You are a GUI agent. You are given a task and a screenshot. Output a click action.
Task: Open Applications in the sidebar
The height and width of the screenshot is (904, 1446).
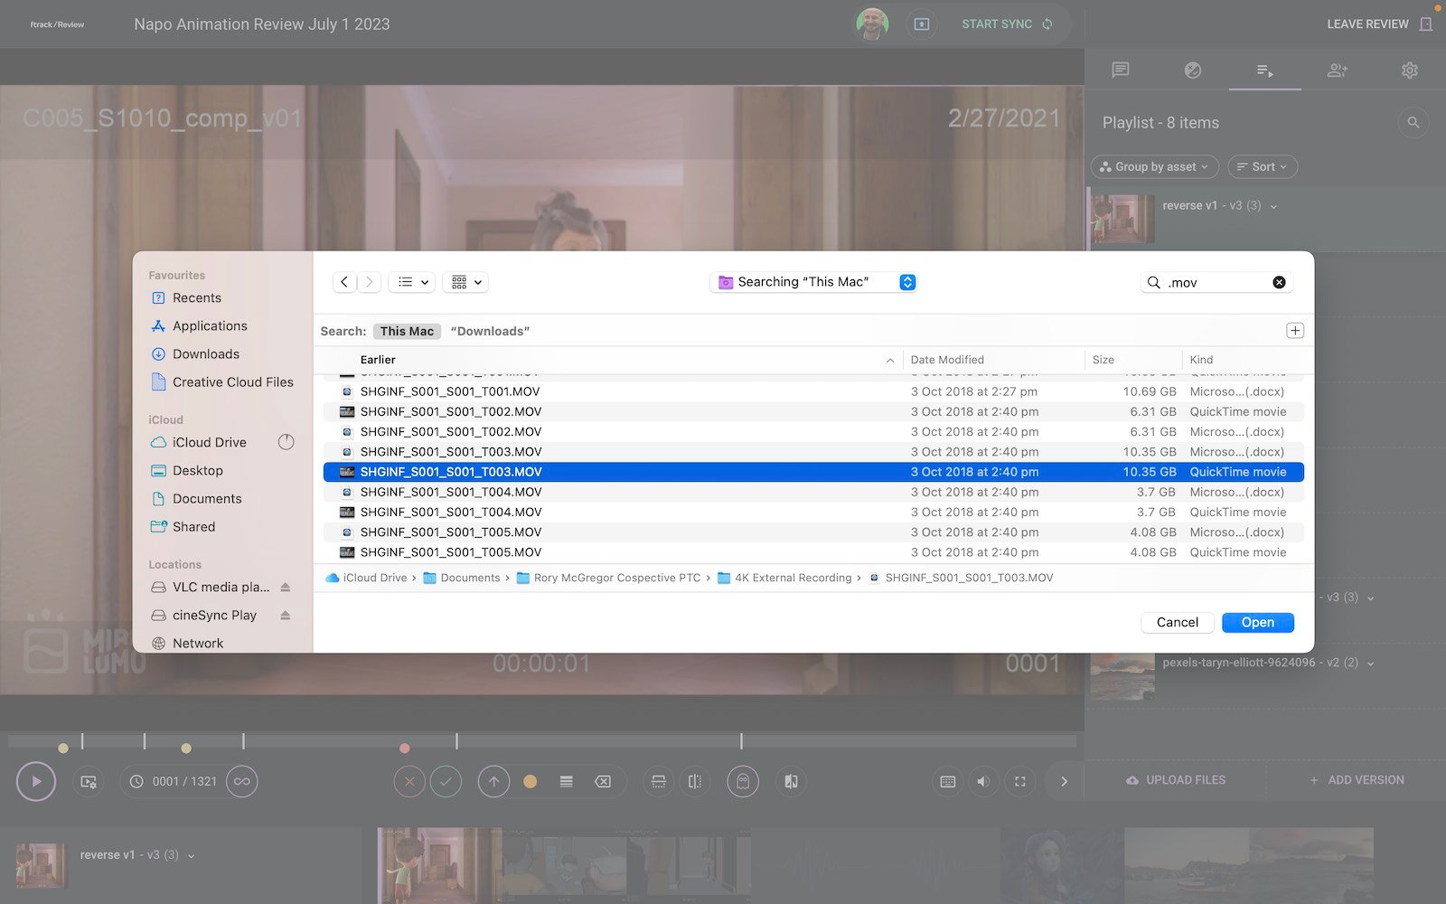[x=210, y=325]
